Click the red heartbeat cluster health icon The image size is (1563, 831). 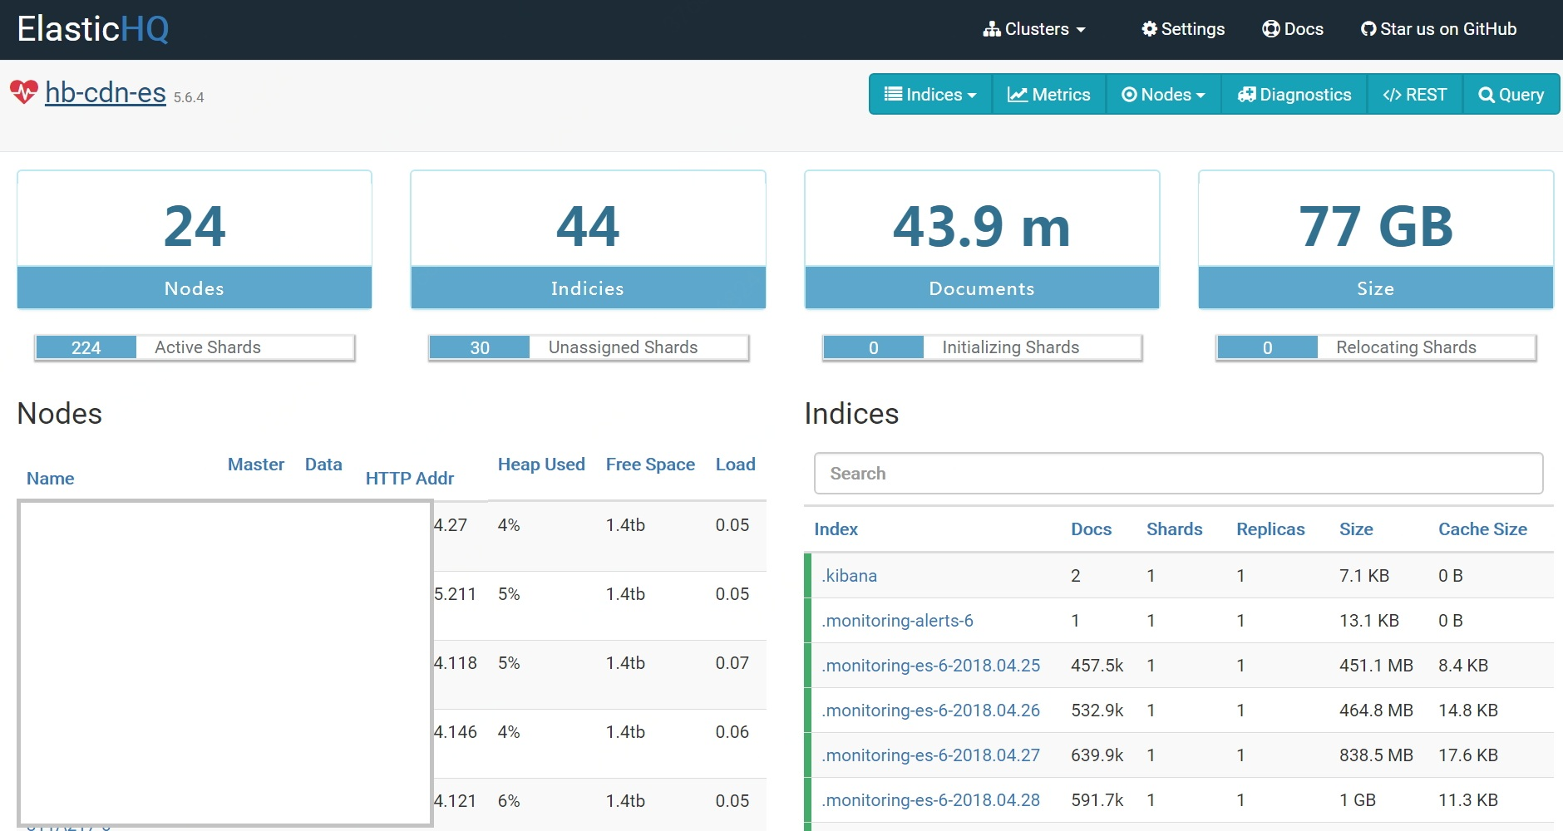click(x=24, y=91)
